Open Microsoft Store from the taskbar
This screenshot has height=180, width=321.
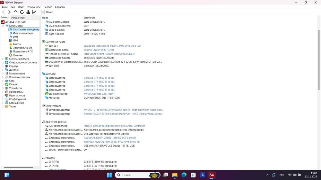point(193,175)
